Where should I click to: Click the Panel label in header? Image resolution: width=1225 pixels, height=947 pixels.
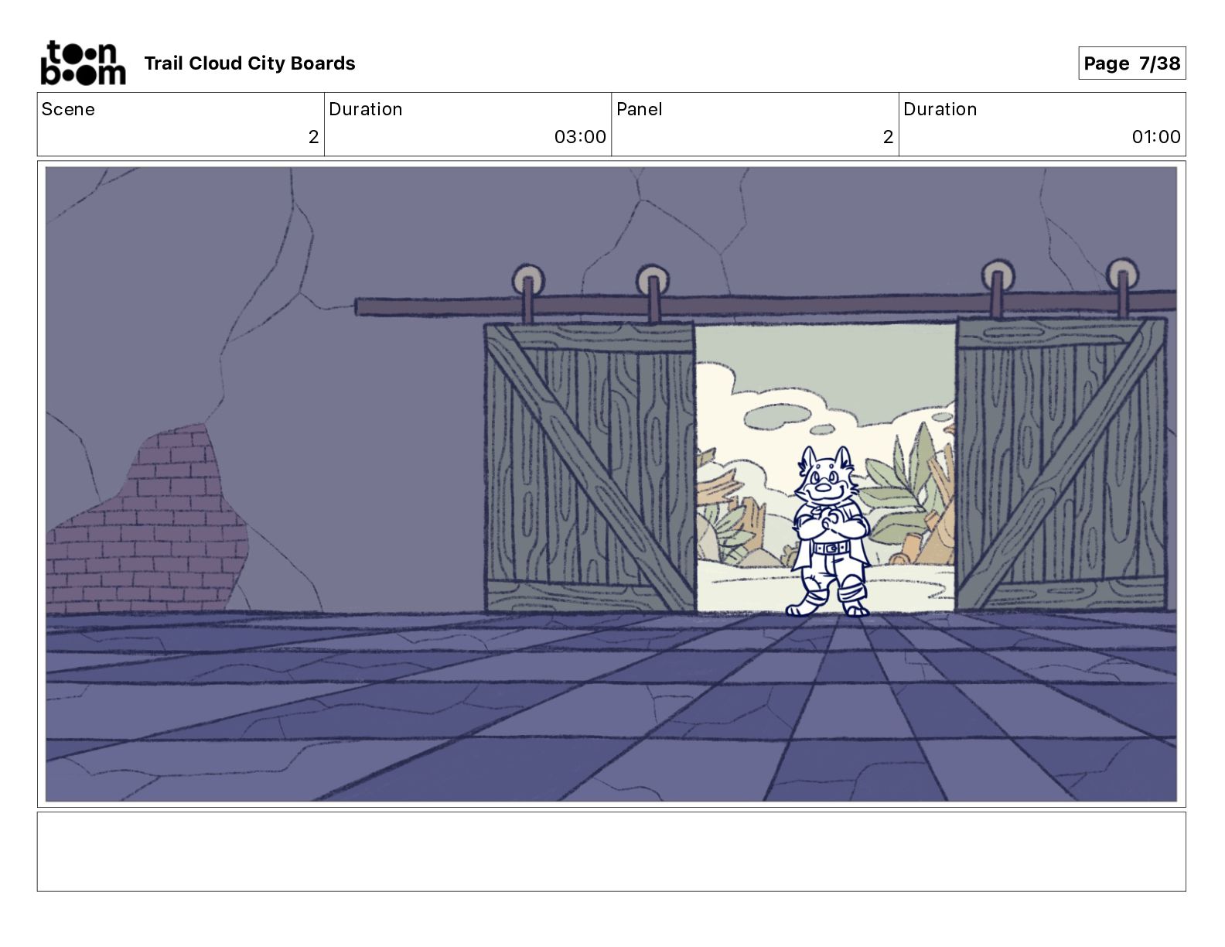click(x=640, y=109)
